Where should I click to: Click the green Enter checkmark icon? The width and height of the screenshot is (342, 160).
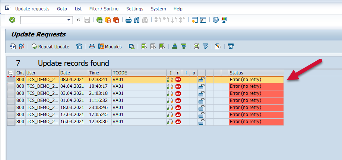[12, 20]
